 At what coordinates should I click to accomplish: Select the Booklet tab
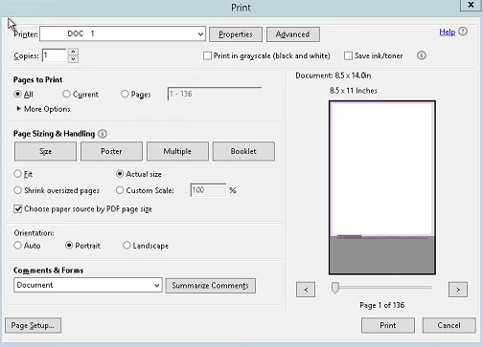pos(243,151)
